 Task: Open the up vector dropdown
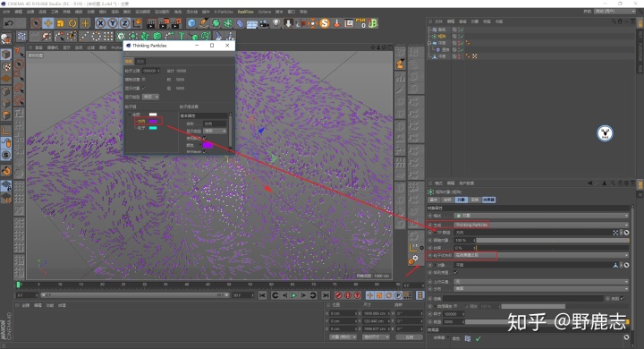541,282
